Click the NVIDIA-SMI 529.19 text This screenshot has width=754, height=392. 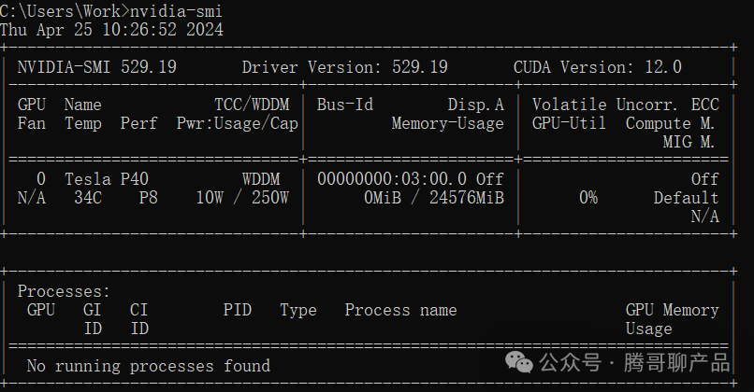(x=97, y=66)
